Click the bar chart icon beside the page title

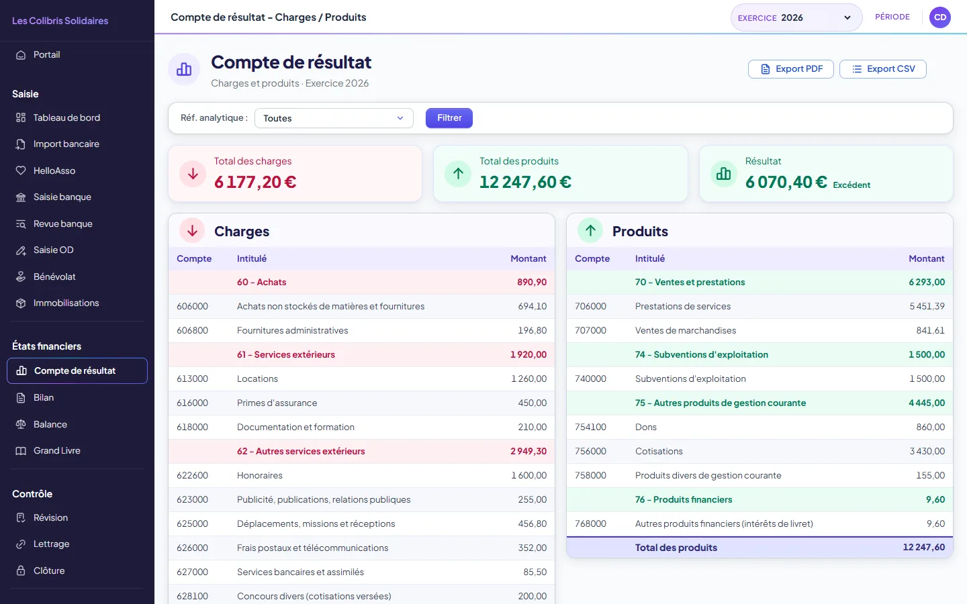click(184, 69)
